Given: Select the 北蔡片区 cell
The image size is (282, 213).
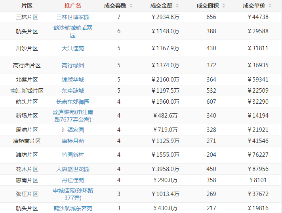Looking at the screenshot, I should tap(27, 80).
